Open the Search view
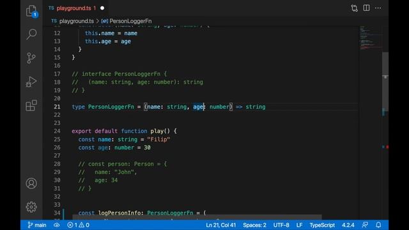Image resolution: width=409 pixels, height=230 pixels. pyautogui.click(x=31, y=34)
